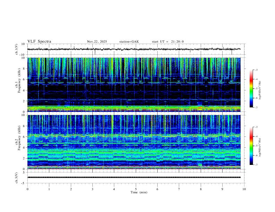Image resolution: width=275 pixels, height=212 pixels.
Task: Click the "8" kHz tick on ch.1 spectrogram
Action: pos(24,69)
